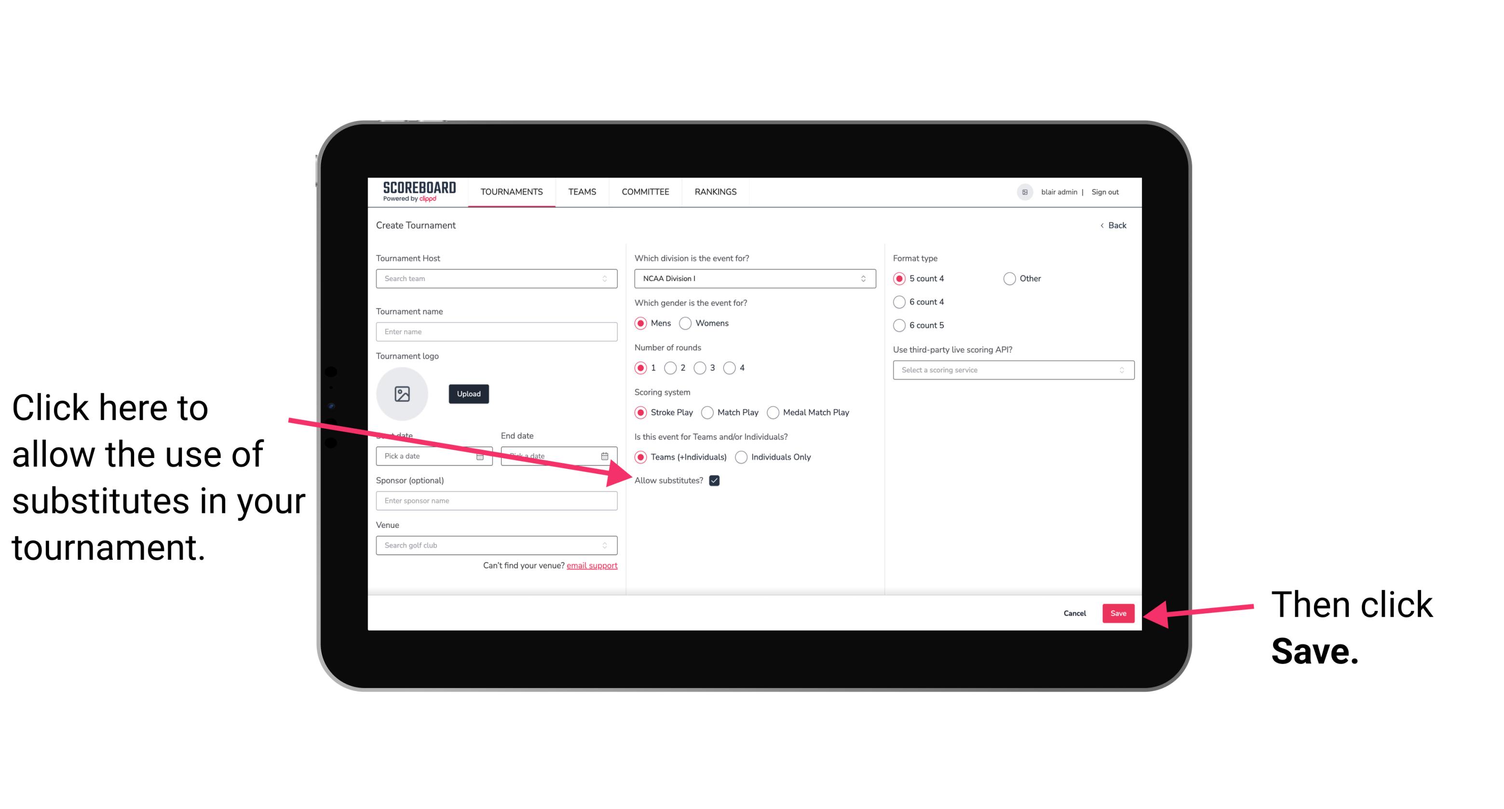Click the NCAA Division I dropdown arrow
1504x809 pixels.
pos(867,279)
